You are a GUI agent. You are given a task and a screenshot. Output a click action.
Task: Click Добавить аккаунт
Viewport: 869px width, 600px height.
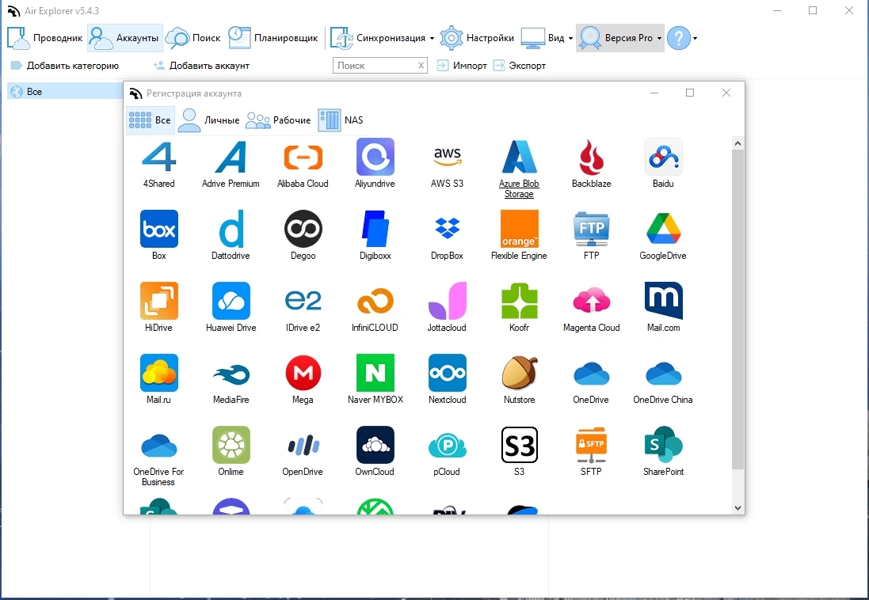pos(201,66)
